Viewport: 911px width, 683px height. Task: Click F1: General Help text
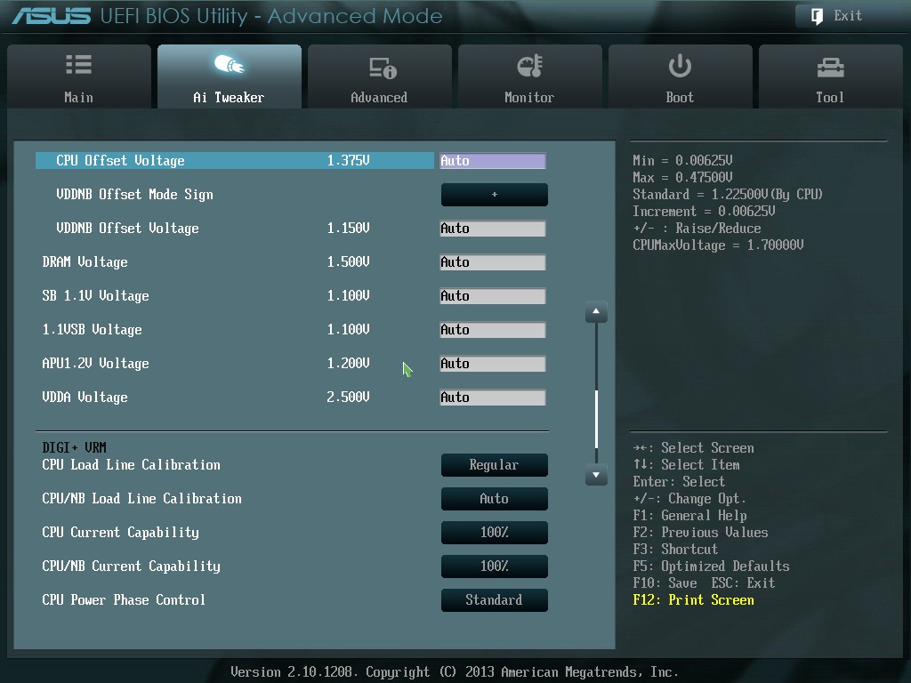pos(689,516)
